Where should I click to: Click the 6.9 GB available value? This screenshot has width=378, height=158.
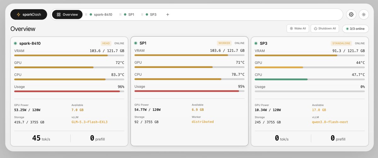coord(198,110)
